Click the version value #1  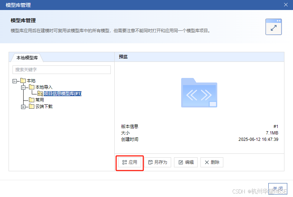tap(276, 127)
